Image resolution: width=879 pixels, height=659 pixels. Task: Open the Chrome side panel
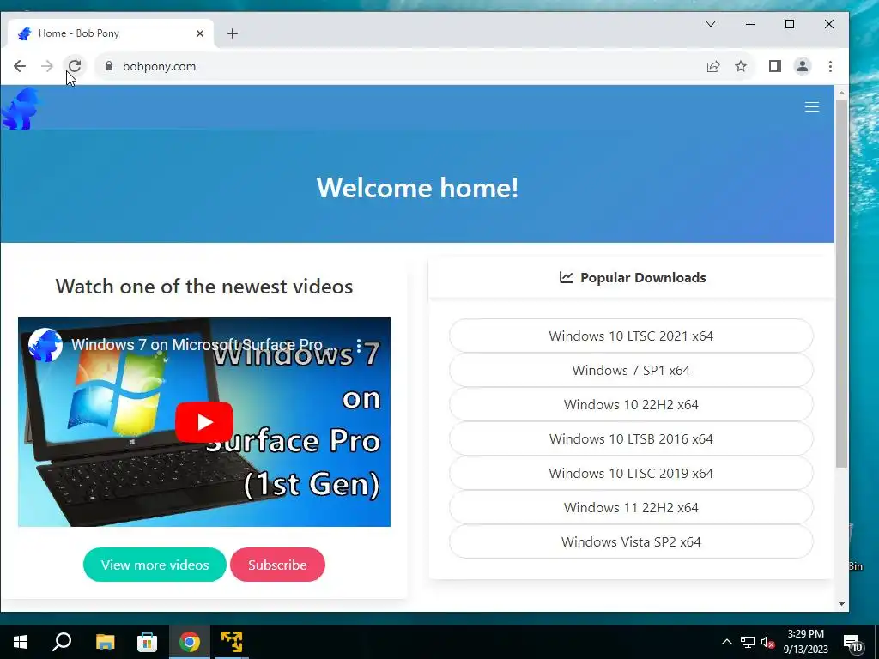(x=775, y=66)
